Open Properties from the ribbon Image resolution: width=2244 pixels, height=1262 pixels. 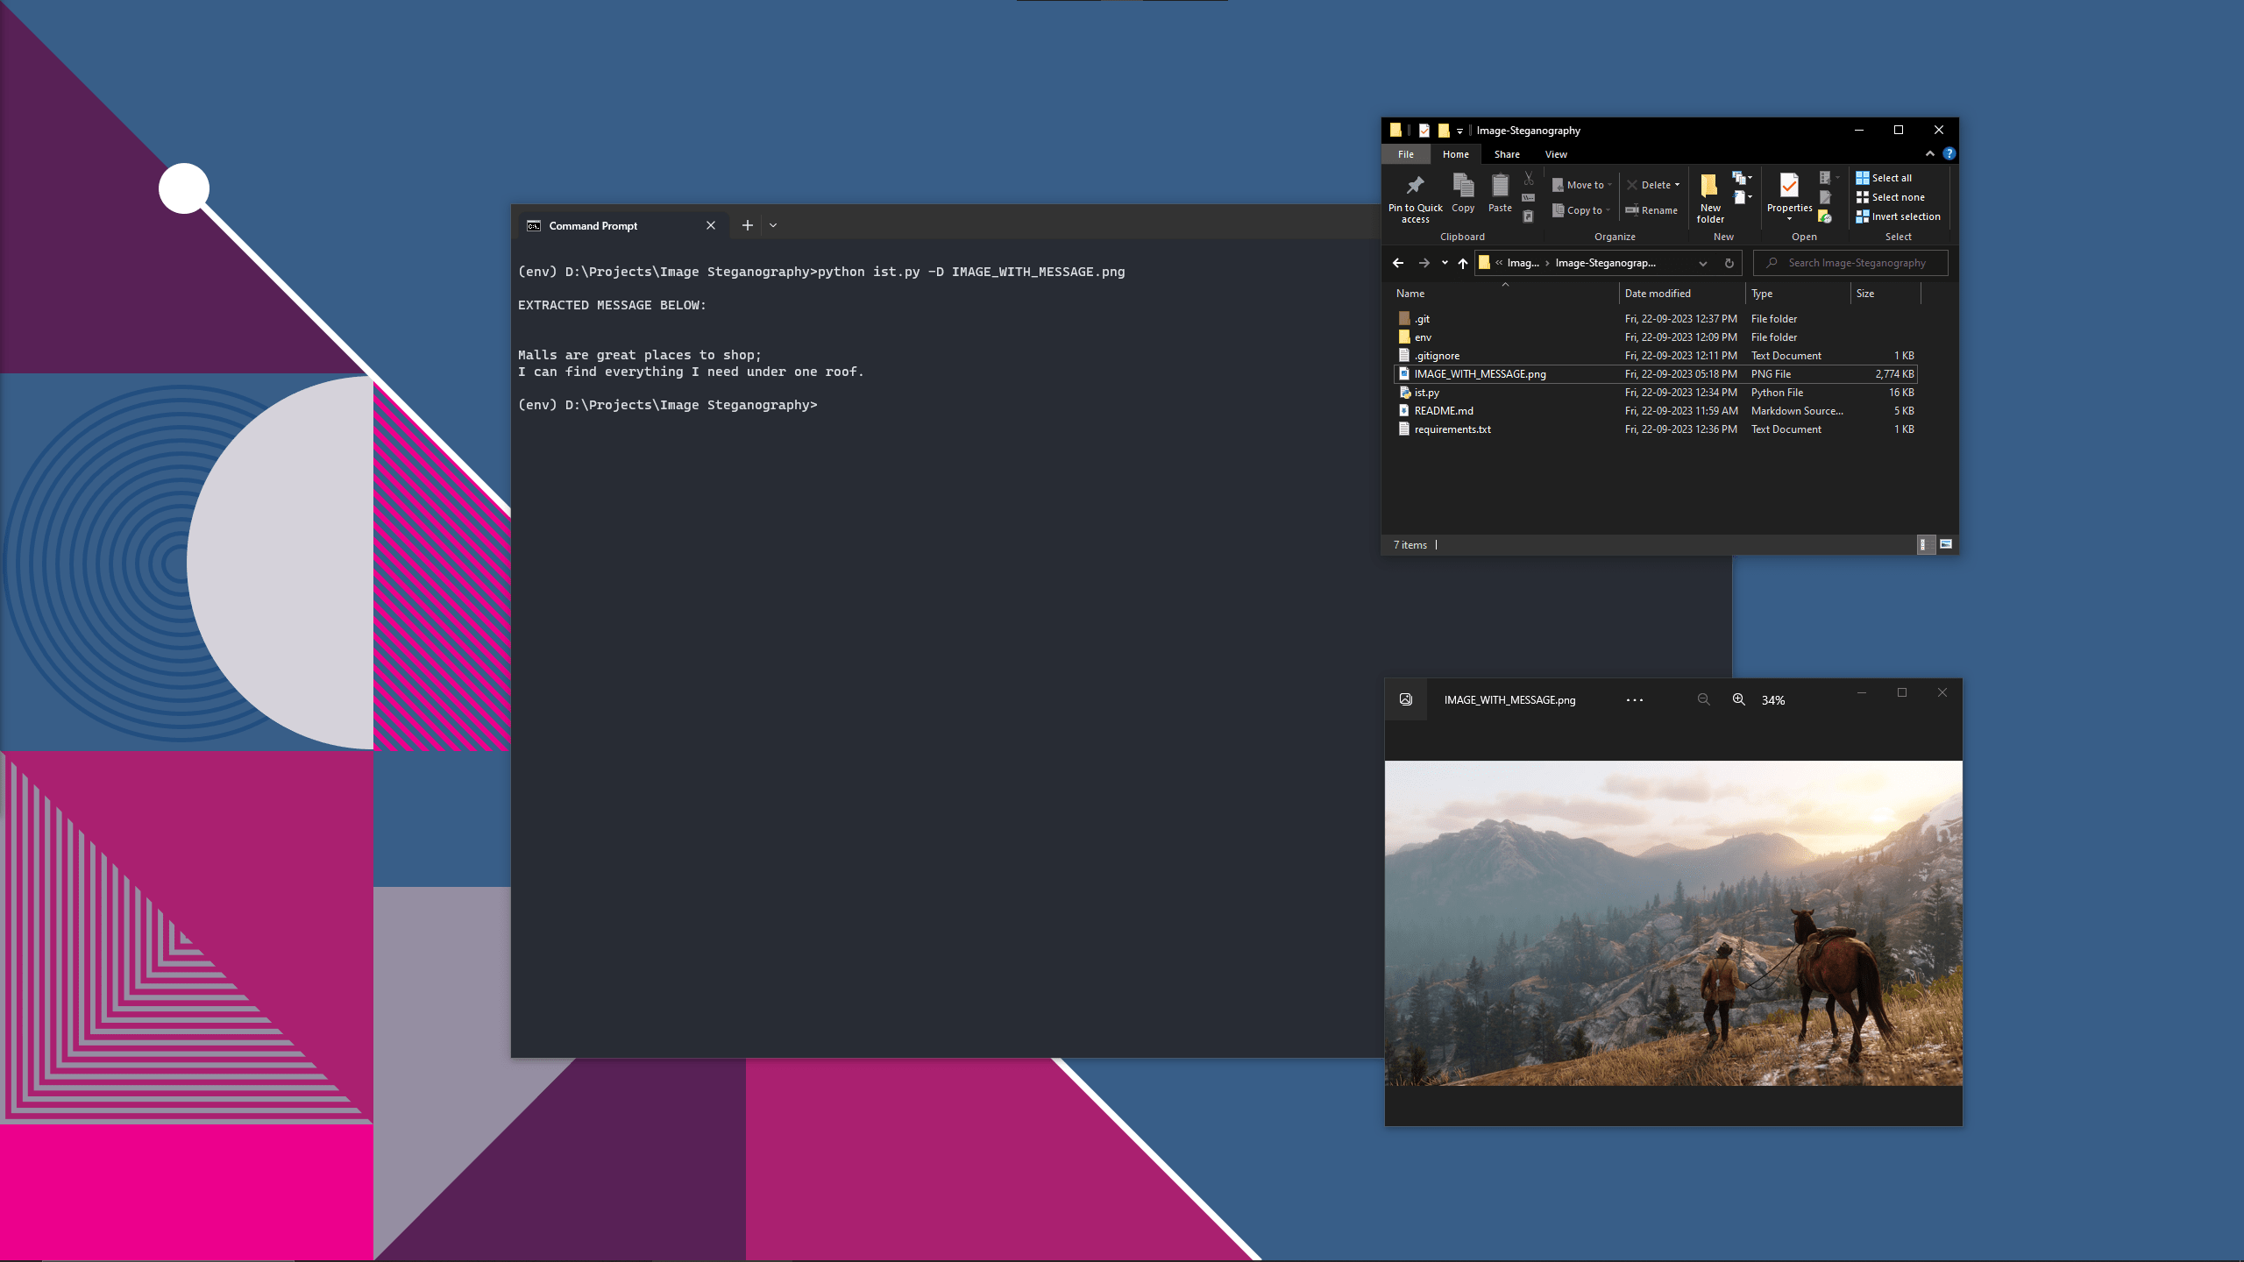click(1789, 186)
